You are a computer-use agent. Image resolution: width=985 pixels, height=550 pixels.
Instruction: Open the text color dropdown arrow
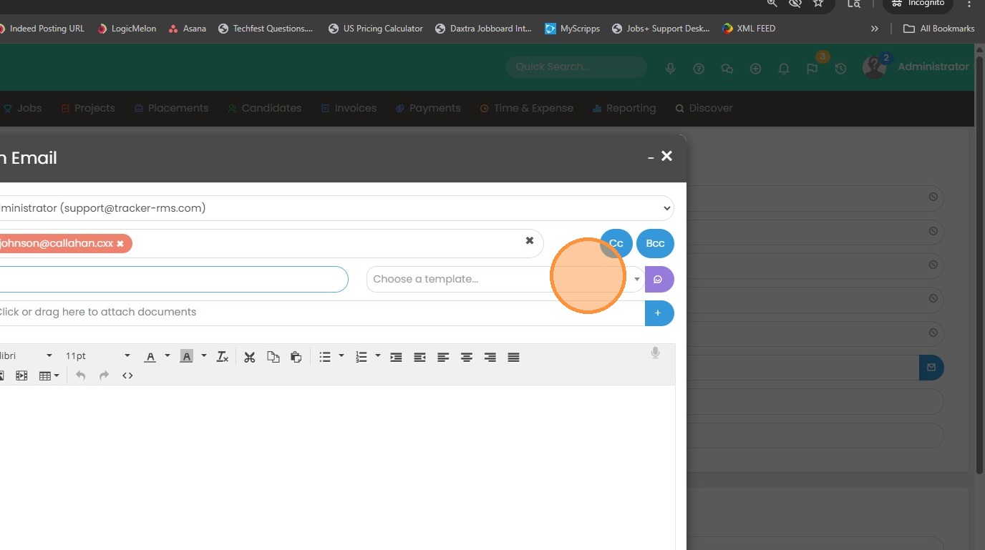(x=168, y=356)
